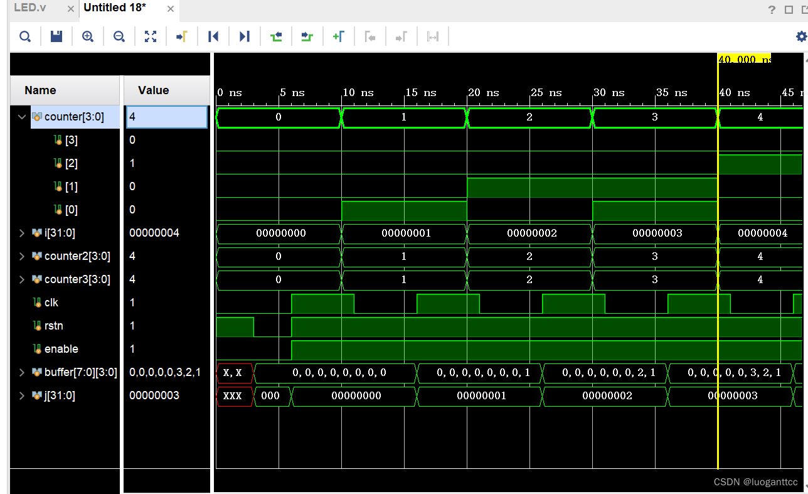The width and height of the screenshot is (808, 494).
Task: Click Previous Transition icon
Action: [x=276, y=36]
